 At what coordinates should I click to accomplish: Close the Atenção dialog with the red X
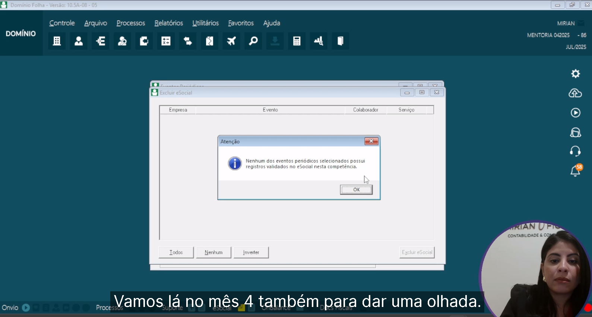coord(371,141)
